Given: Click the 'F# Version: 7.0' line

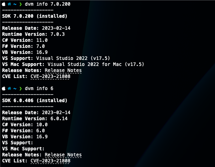Looking at the screenshot, I should (x=23, y=46).
